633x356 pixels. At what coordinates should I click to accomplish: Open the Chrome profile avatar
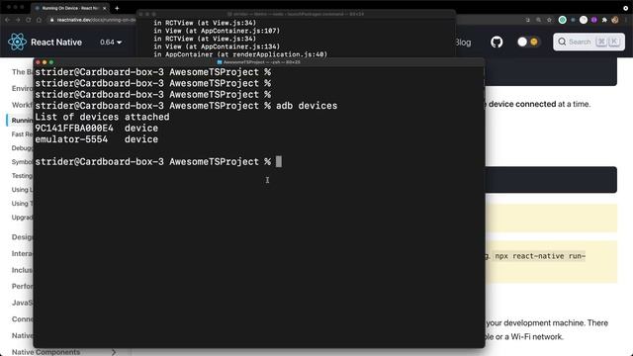[615, 20]
